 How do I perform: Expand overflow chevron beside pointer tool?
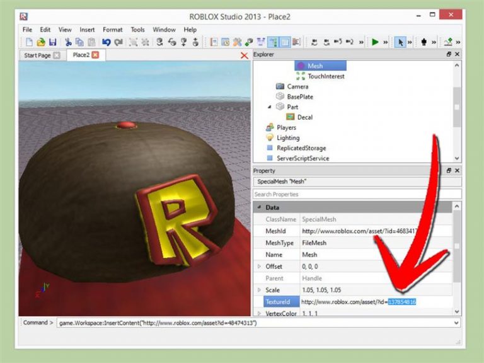click(410, 42)
